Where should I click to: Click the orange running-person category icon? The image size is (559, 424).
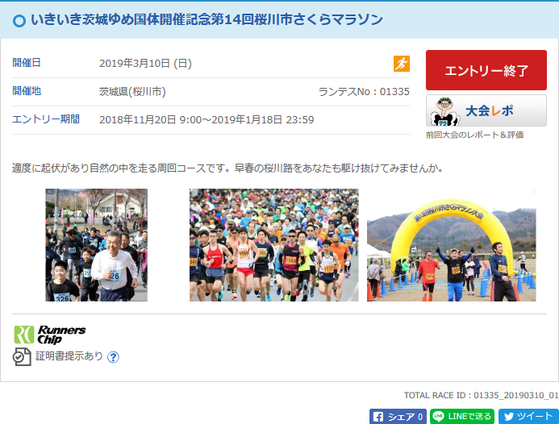[402, 64]
